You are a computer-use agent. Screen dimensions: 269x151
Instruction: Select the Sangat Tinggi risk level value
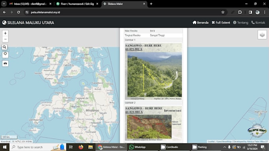pos(157,35)
